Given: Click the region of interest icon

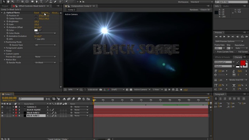Looking at the screenshot, I should (127, 90).
